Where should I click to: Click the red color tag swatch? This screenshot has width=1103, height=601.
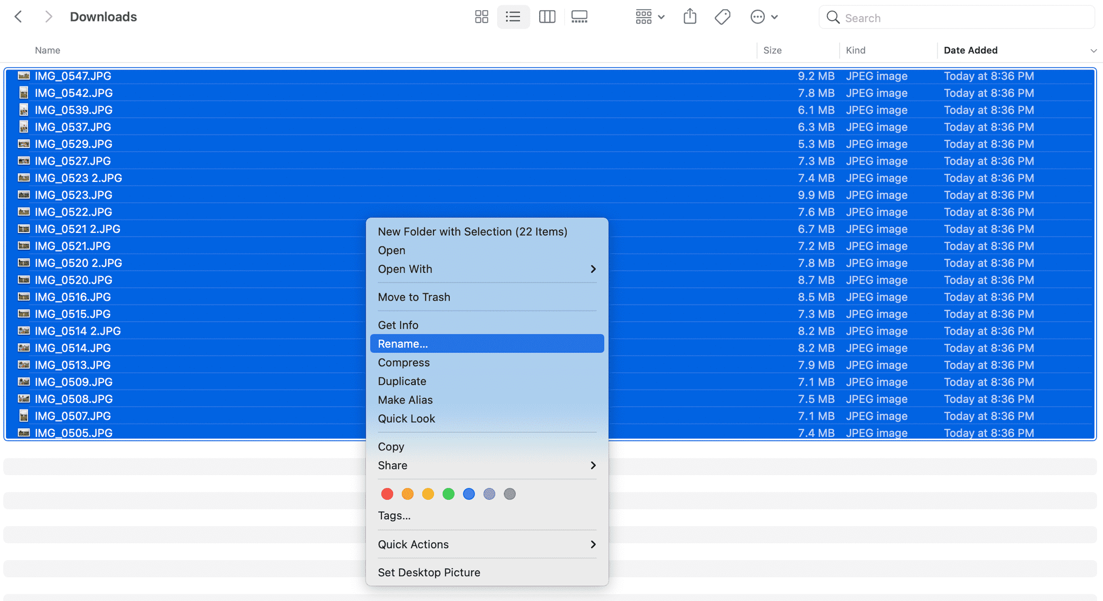[386, 493]
